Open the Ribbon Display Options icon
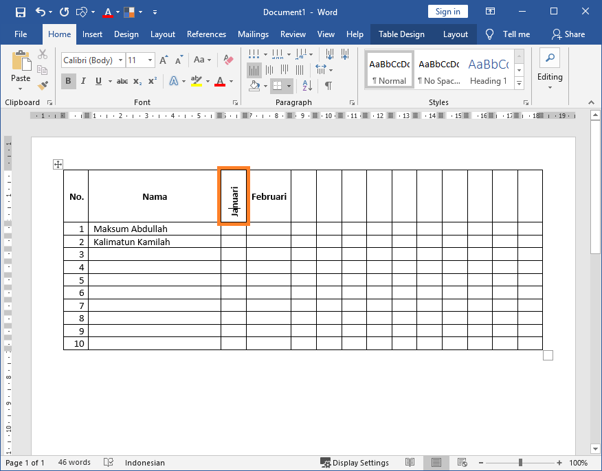This screenshot has width=602, height=471. pyautogui.click(x=490, y=12)
